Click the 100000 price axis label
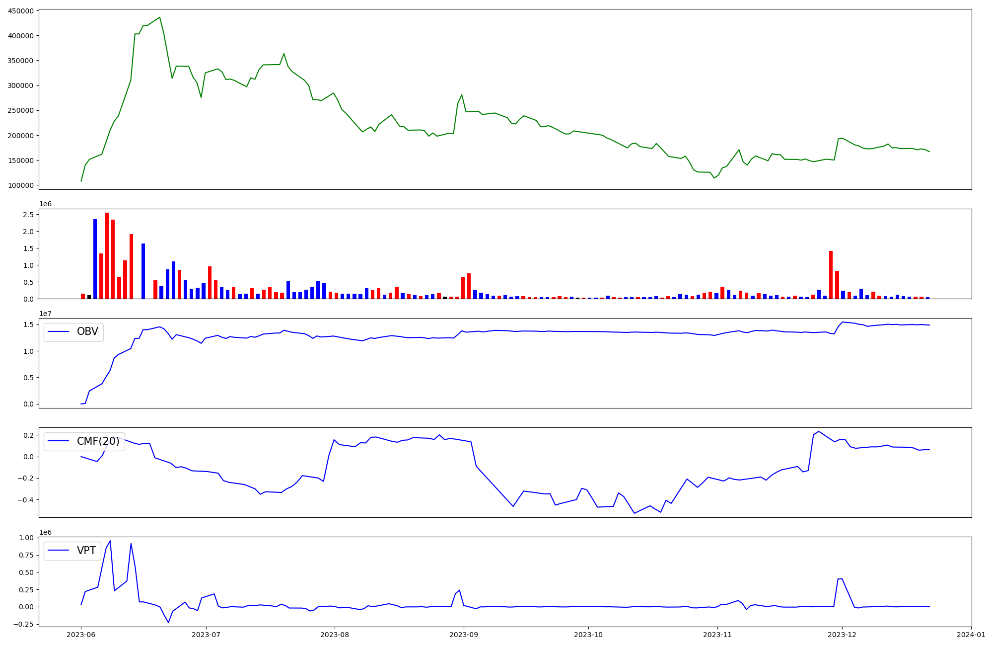Screen dimensions: 993x646 tap(21, 185)
